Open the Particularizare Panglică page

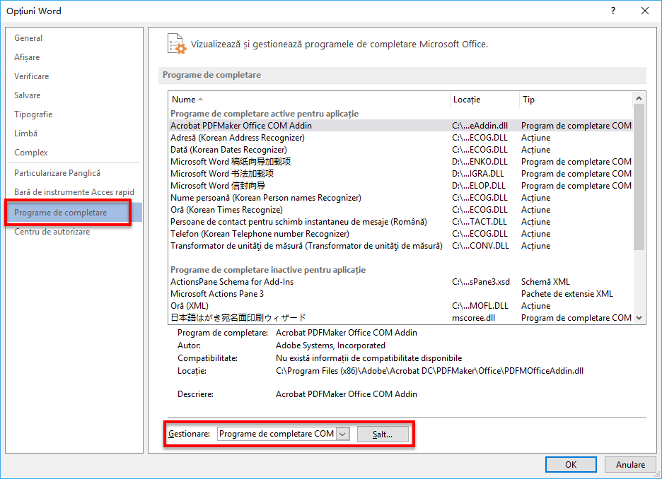point(59,172)
